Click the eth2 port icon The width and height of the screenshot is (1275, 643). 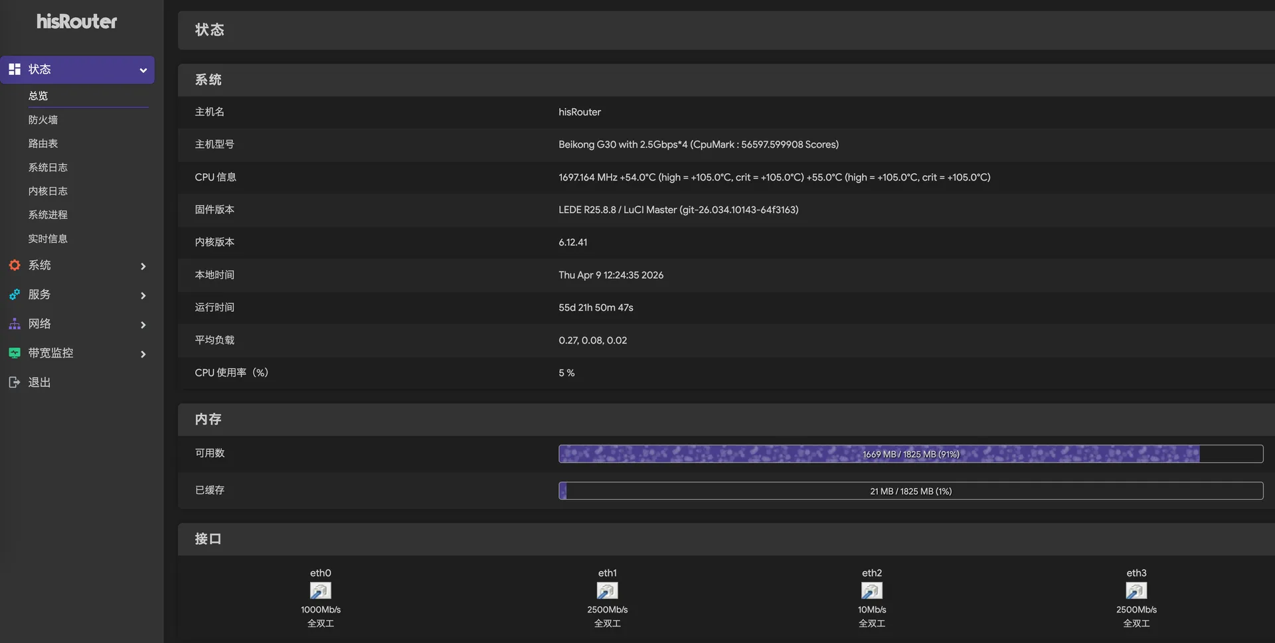click(x=871, y=591)
